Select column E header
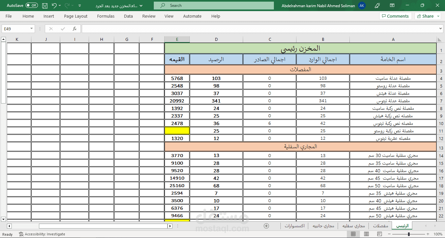The width and height of the screenshot is (445, 238). [177, 40]
